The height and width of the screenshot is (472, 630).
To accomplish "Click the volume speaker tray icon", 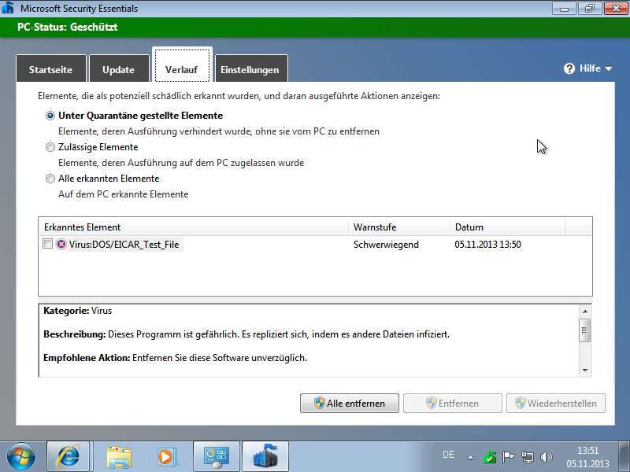I will coord(547,457).
